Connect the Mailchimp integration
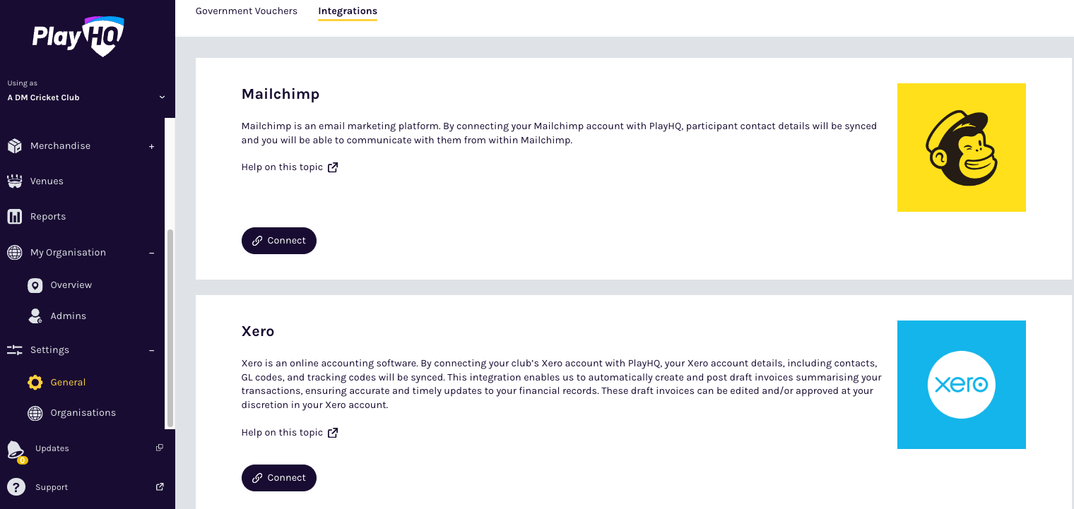Viewport: 1074px width, 509px height. tap(279, 241)
